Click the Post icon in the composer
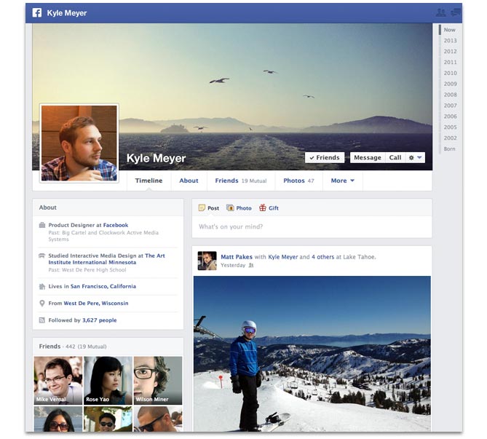This screenshot has width=487, height=439. click(202, 208)
